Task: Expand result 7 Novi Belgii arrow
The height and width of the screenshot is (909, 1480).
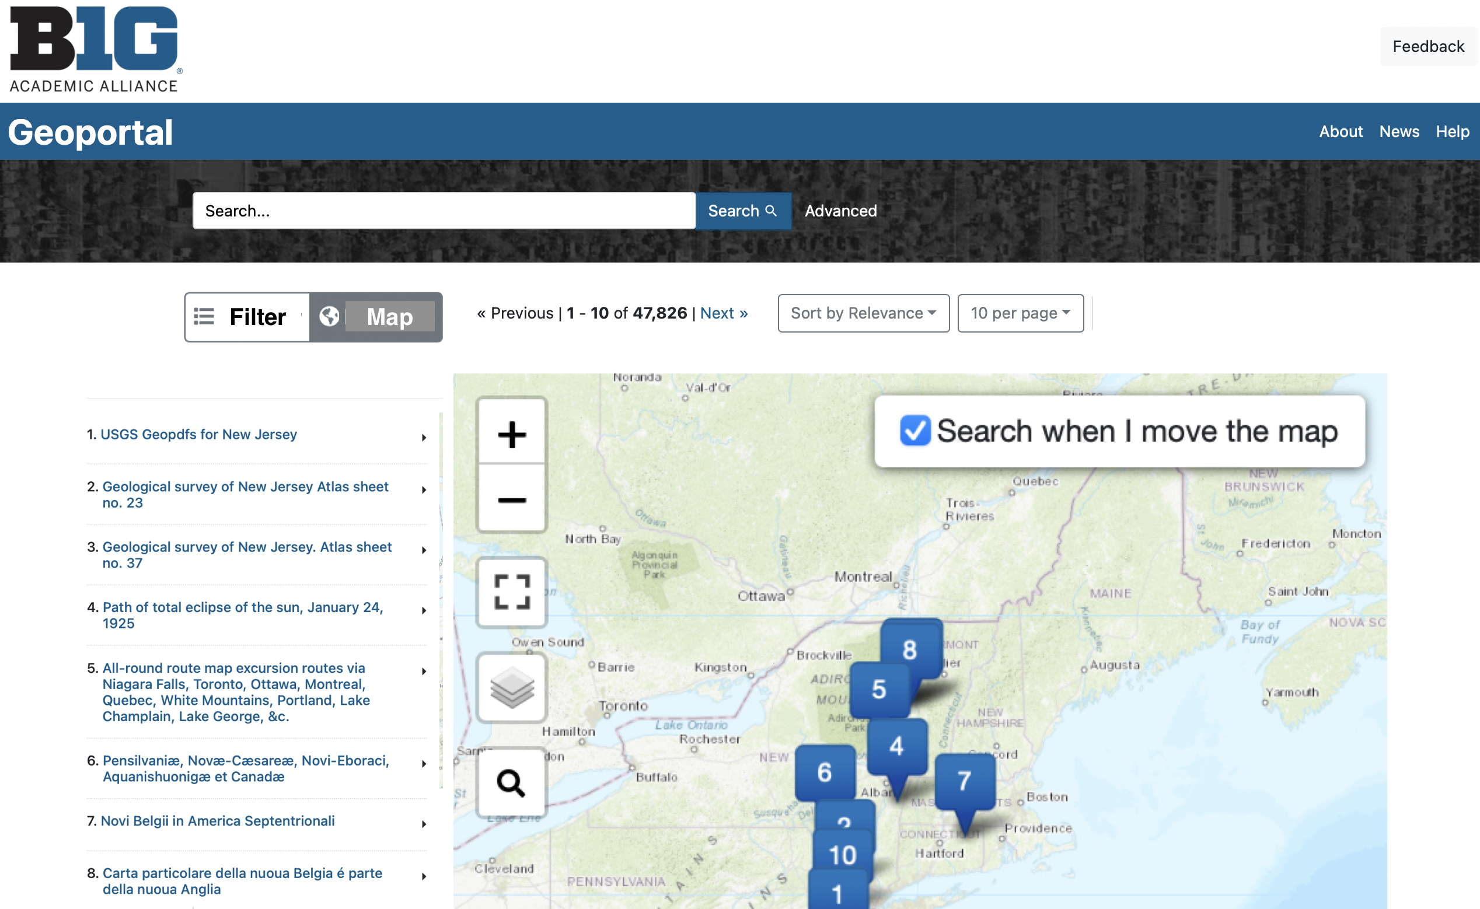Action: [424, 824]
